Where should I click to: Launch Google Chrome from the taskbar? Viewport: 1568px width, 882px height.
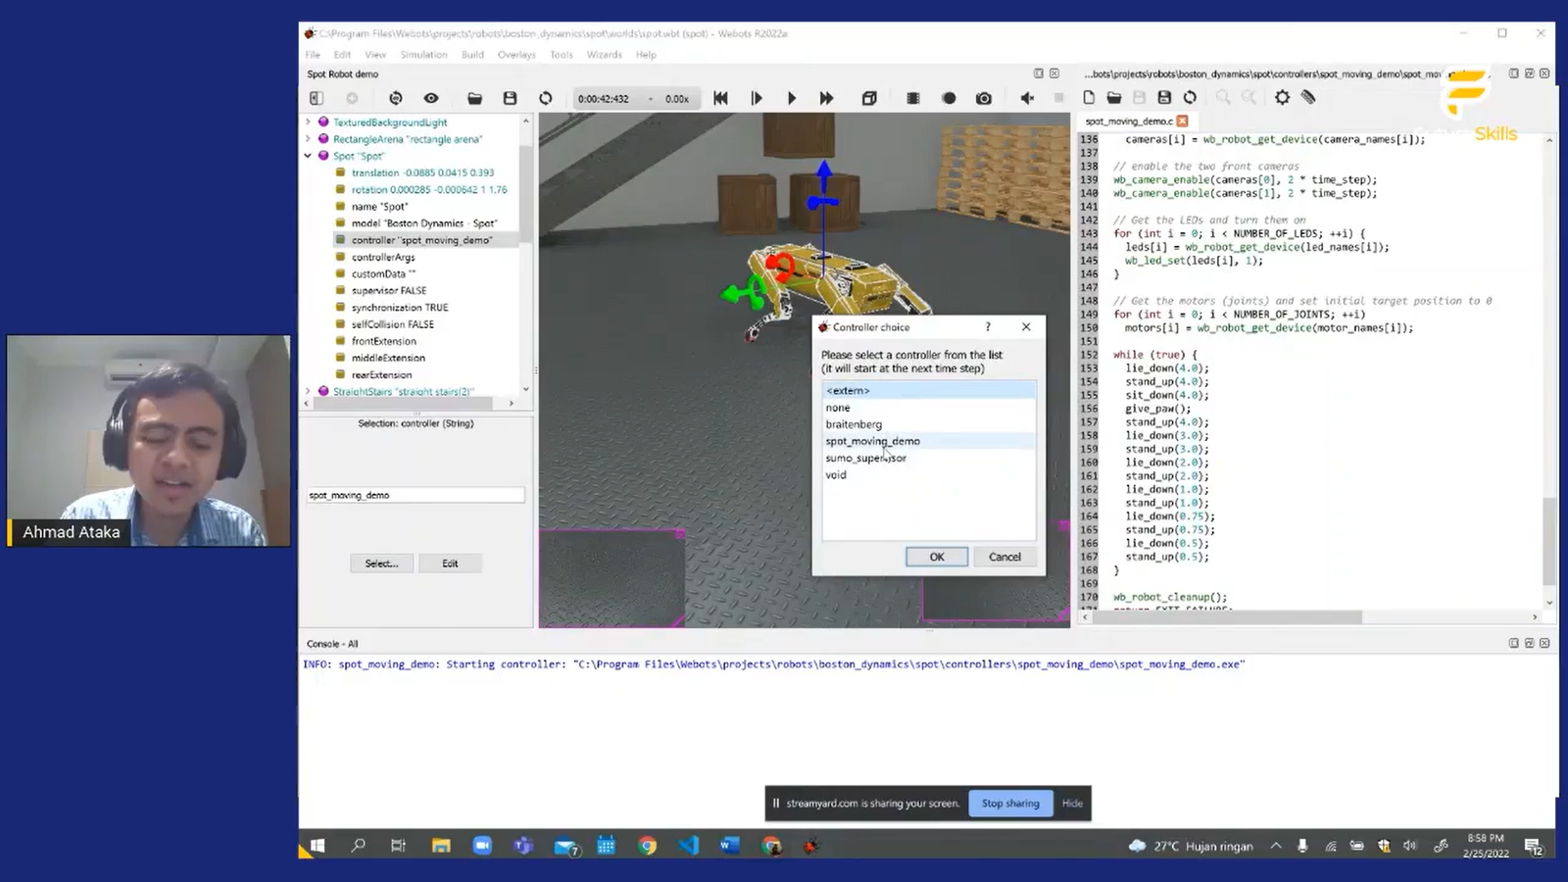point(647,845)
